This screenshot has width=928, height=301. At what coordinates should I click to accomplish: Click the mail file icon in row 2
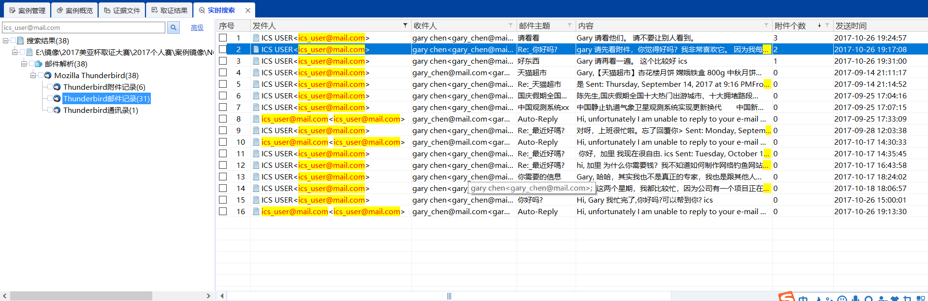[x=256, y=49]
